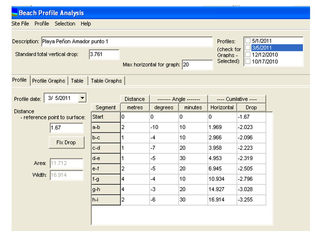
Task: Click the Horizontal cell showing 1.969
Action: coord(222,127)
